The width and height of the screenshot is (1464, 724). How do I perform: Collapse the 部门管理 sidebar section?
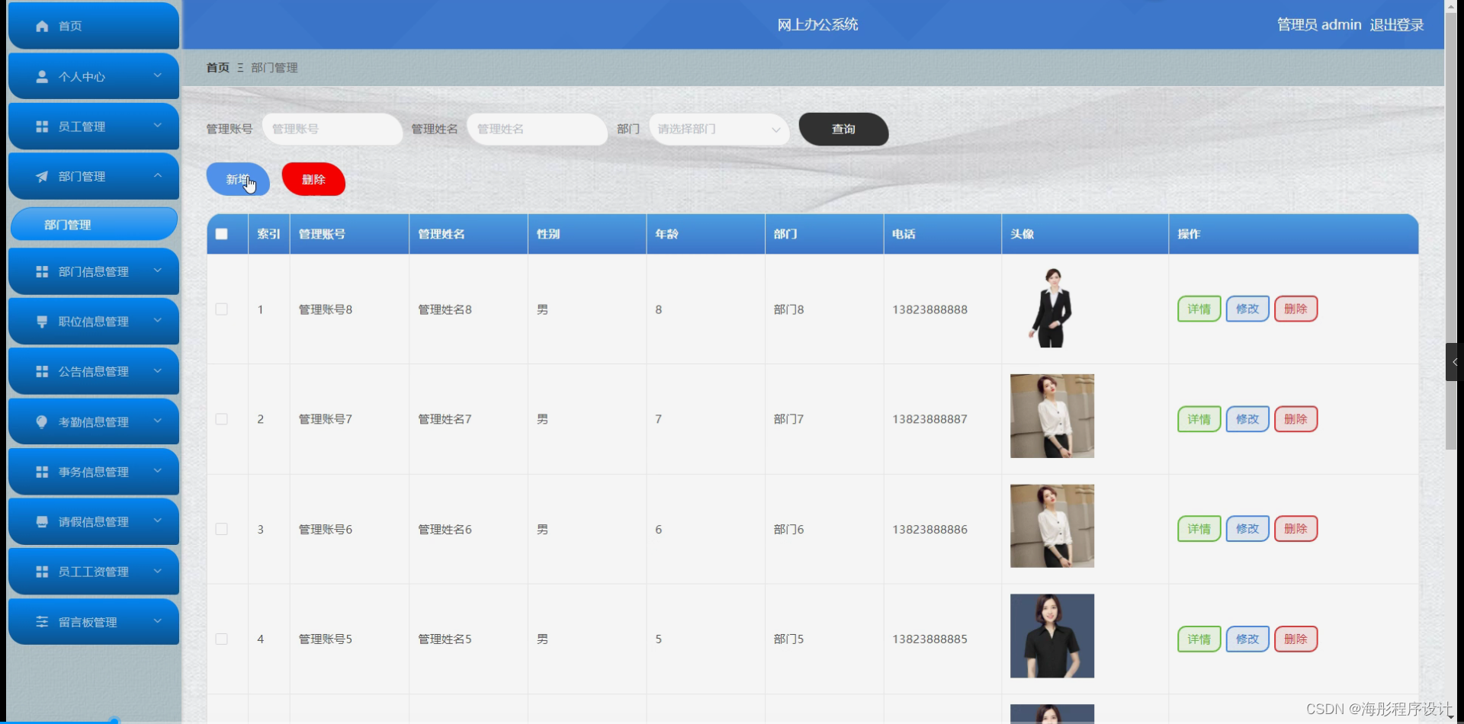(158, 176)
